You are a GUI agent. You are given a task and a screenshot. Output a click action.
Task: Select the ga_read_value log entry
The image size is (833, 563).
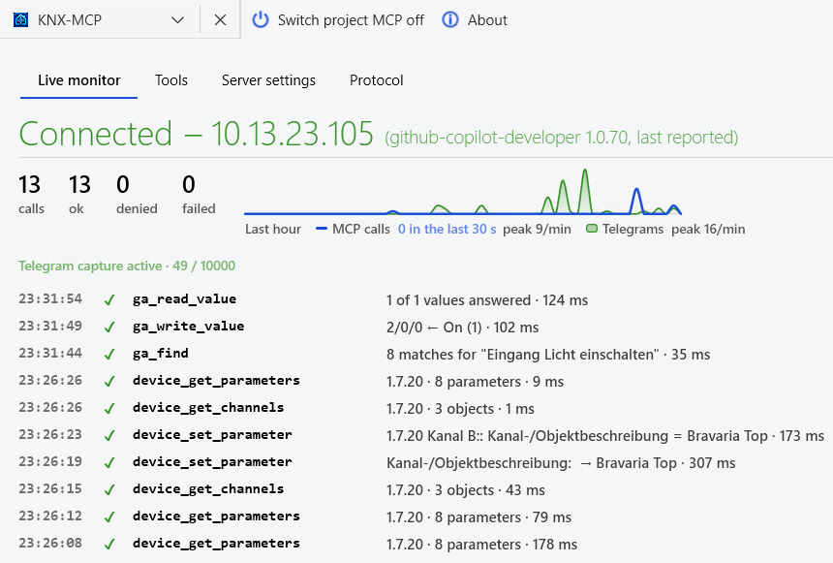(x=303, y=299)
